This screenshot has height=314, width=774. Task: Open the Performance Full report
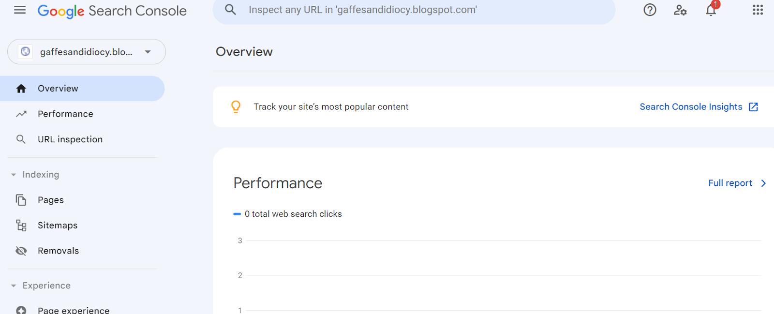pyautogui.click(x=736, y=183)
